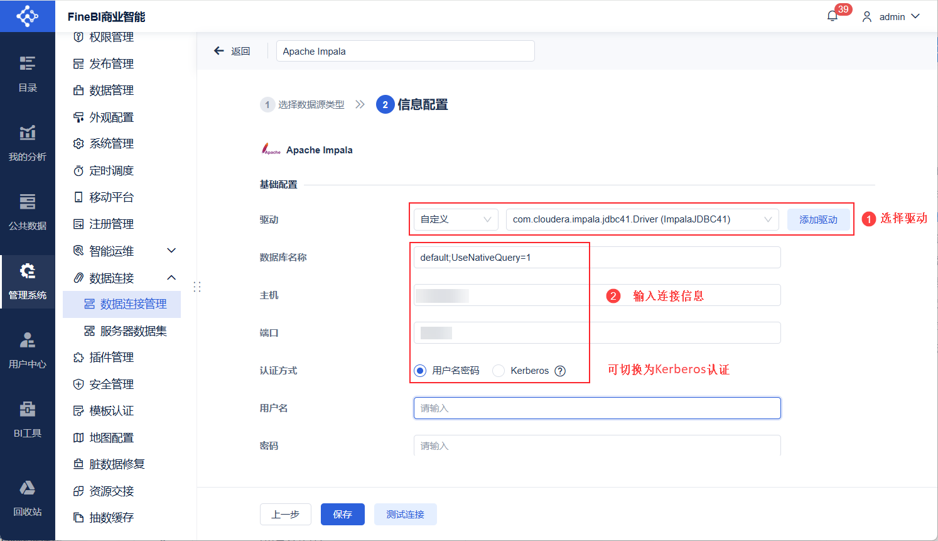
Task: Select the Kerberos authentication radio
Action: click(499, 371)
